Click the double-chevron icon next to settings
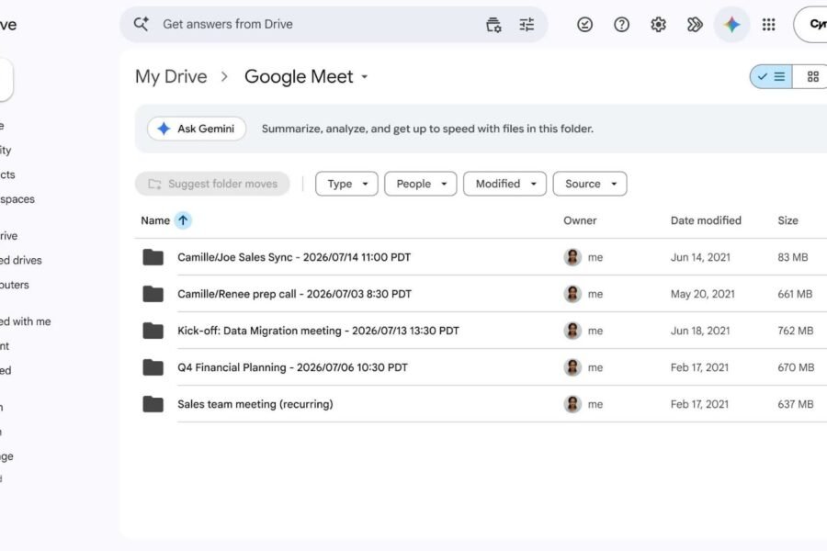Image resolution: width=827 pixels, height=551 pixels. click(695, 24)
